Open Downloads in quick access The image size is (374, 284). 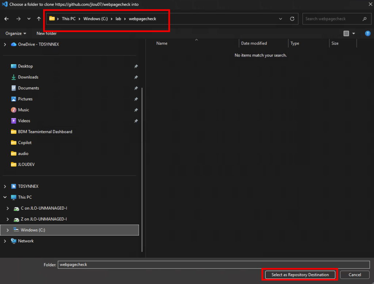click(x=28, y=77)
